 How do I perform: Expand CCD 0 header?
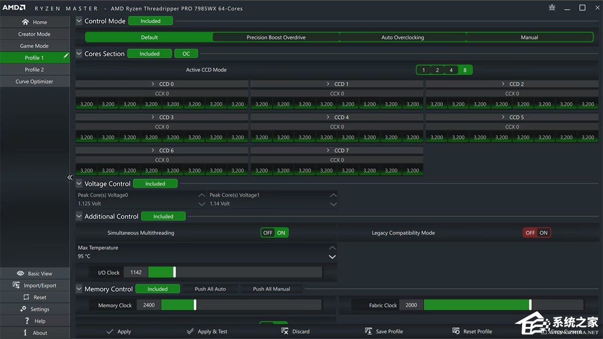tap(162, 84)
